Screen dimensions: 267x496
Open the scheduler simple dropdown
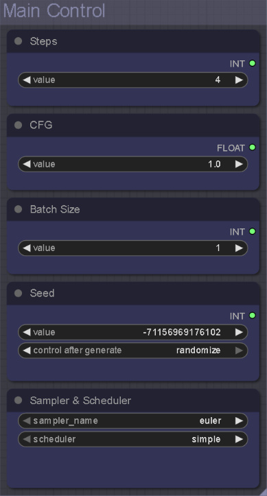coord(133,439)
